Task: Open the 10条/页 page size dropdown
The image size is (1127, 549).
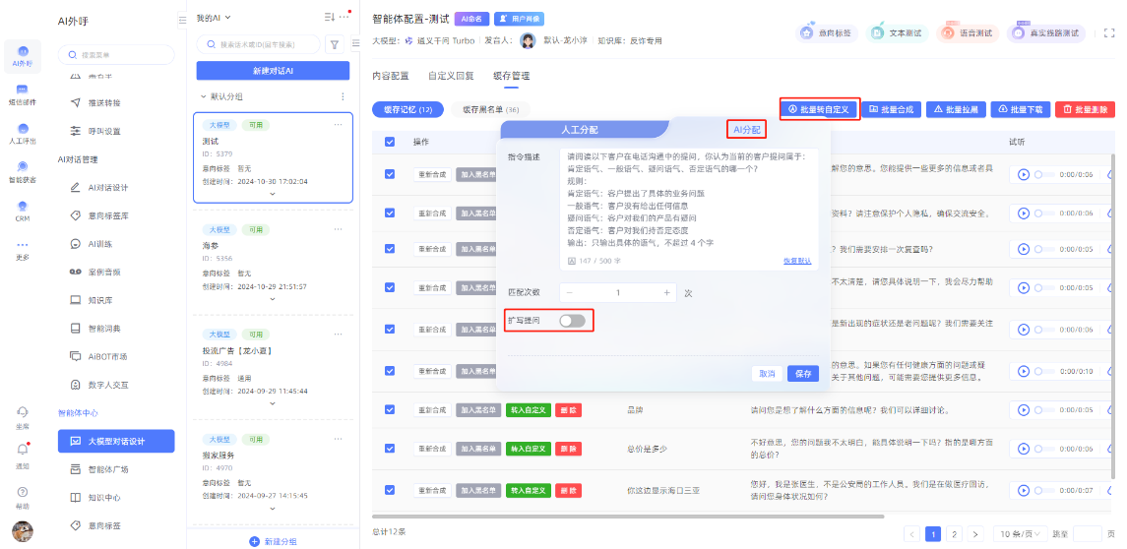Action: (x=1018, y=533)
